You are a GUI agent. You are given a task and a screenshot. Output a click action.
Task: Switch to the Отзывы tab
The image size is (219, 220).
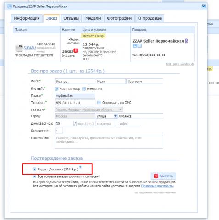pos(71,18)
